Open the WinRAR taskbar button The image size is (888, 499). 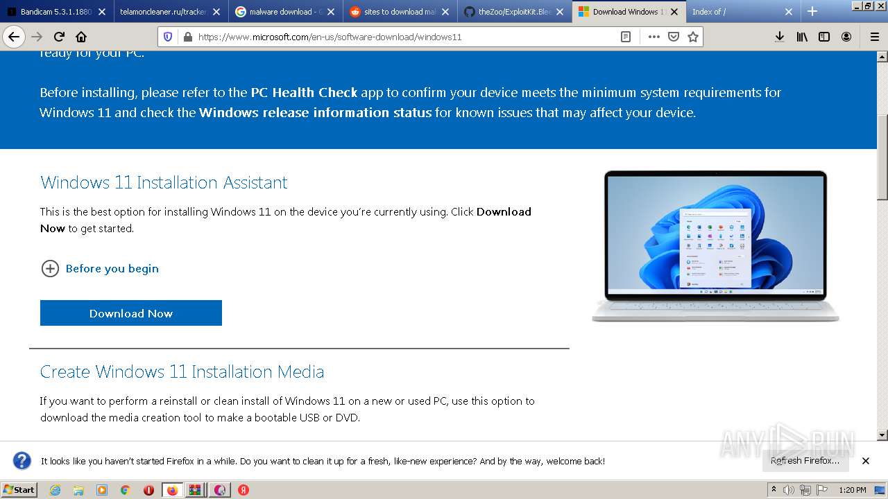pyautogui.click(x=196, y=490)
